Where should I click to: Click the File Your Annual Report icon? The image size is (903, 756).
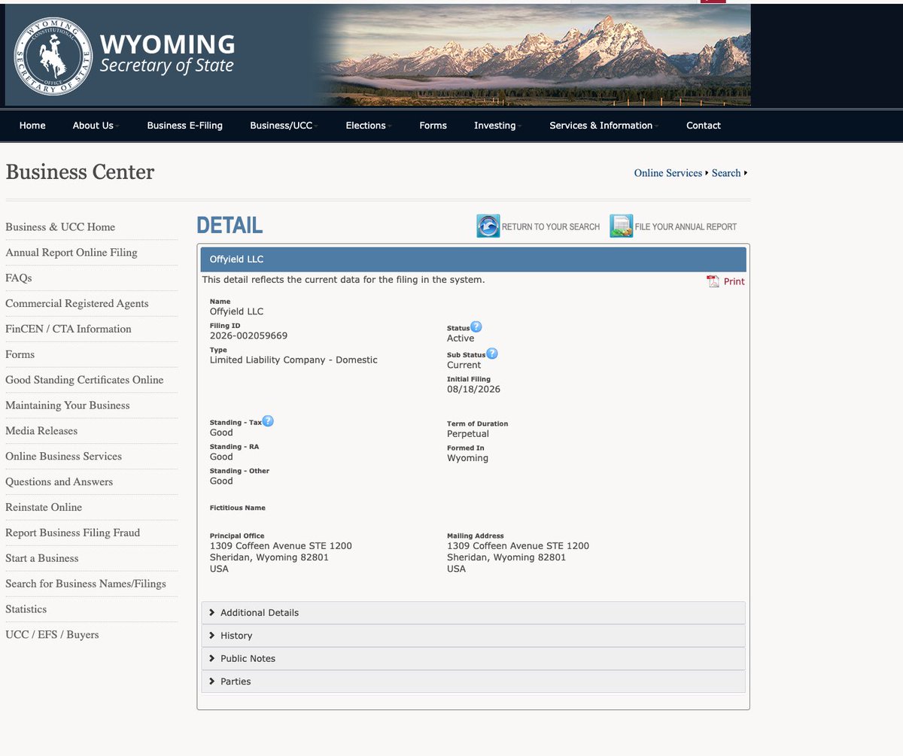[x=621, y=226]
